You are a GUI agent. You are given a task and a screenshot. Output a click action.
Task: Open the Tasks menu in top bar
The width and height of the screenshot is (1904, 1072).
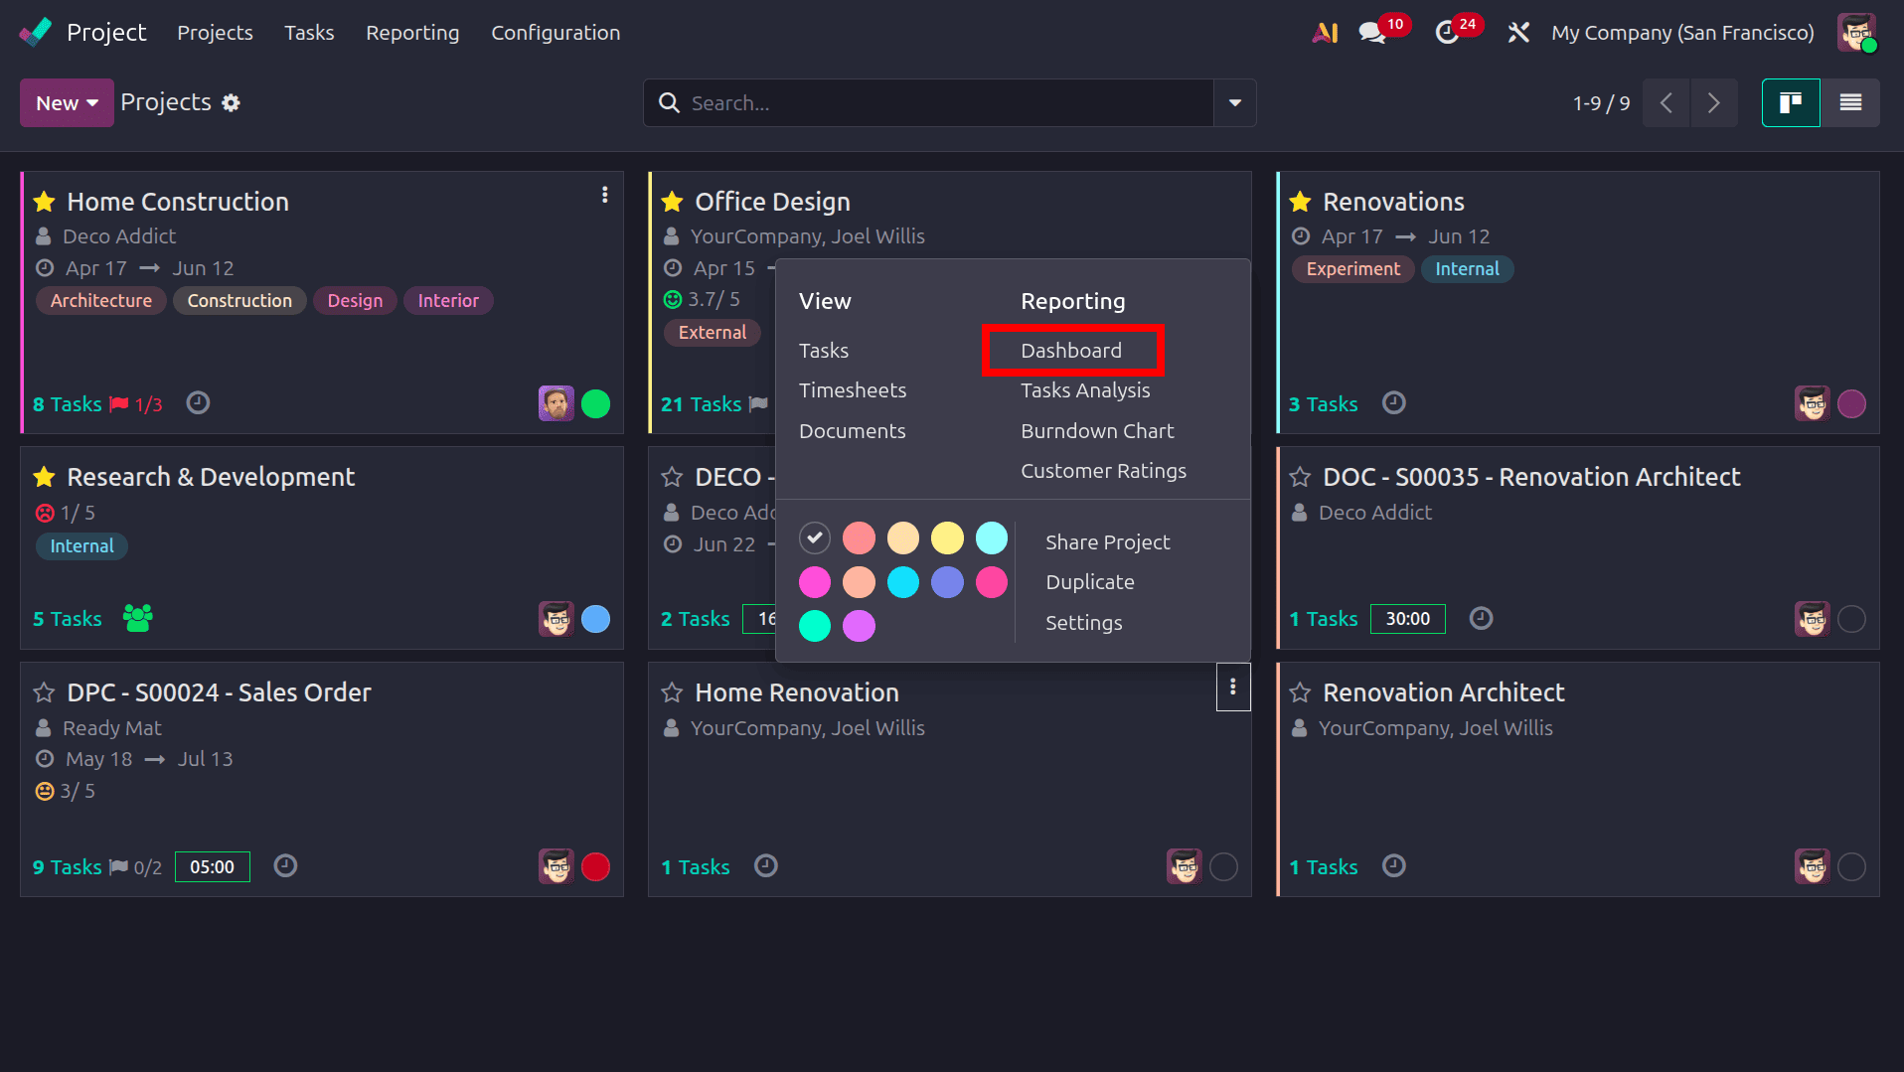pos(309,33)
